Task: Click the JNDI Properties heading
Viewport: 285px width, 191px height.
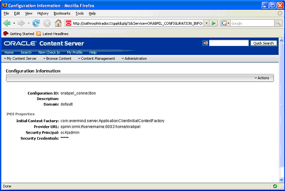Action: point(20,114)
